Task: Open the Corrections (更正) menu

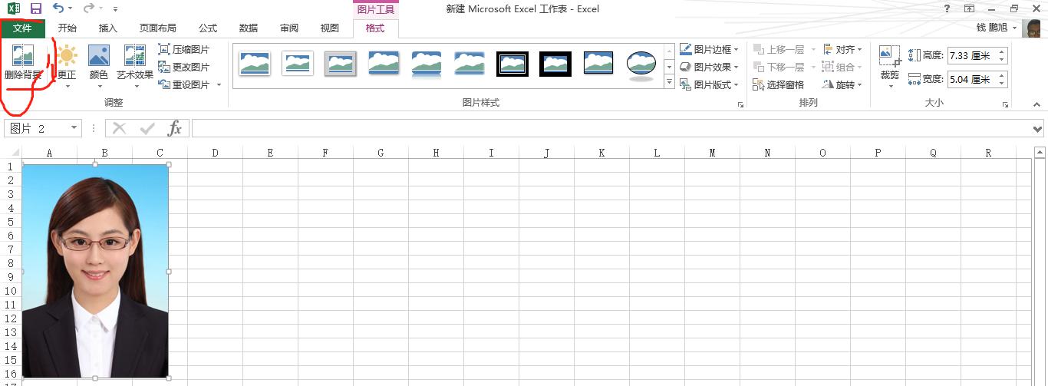Action: [x=67, y=67]
